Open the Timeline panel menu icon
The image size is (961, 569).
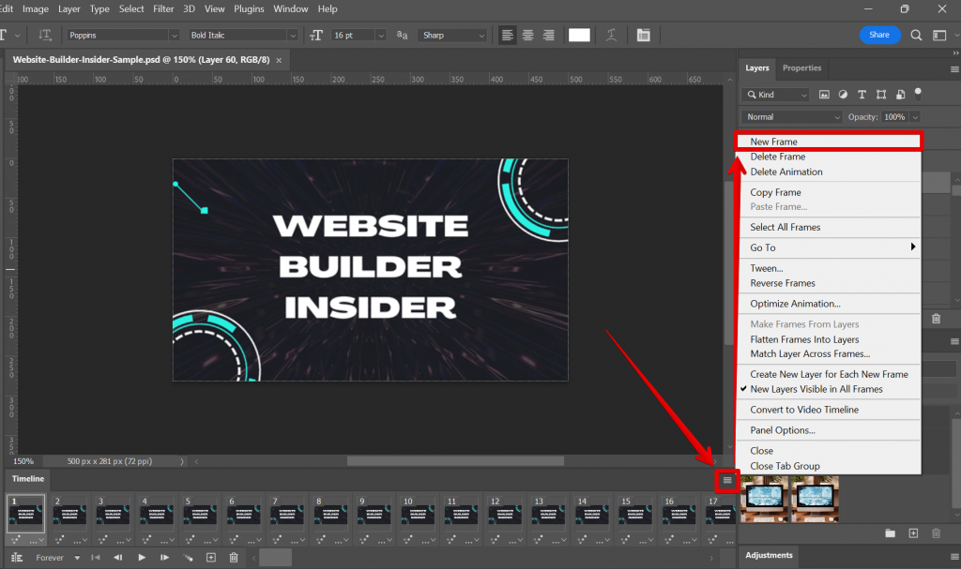coord(727,479)
